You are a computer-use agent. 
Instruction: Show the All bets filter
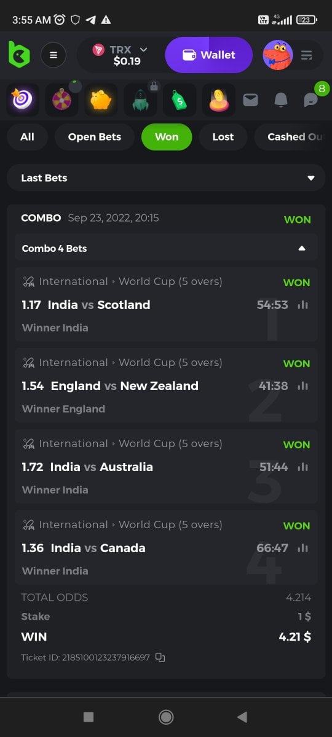coord(27,137)
